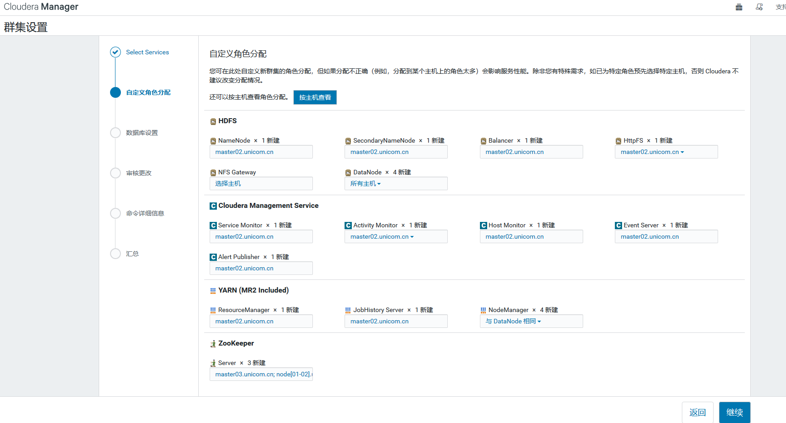Click the JobHistory Server role icon
The image size is (786, 423).
click(x=348, y=310)
